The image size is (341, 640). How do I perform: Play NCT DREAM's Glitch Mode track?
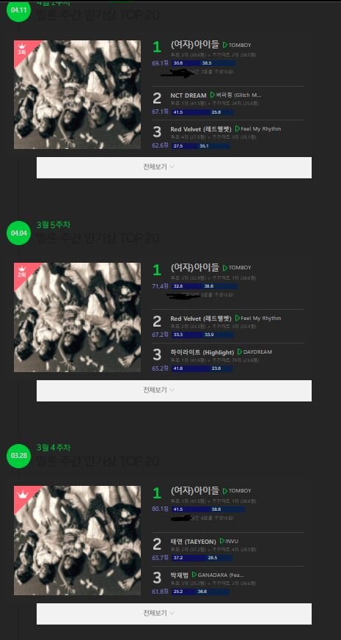213,95
